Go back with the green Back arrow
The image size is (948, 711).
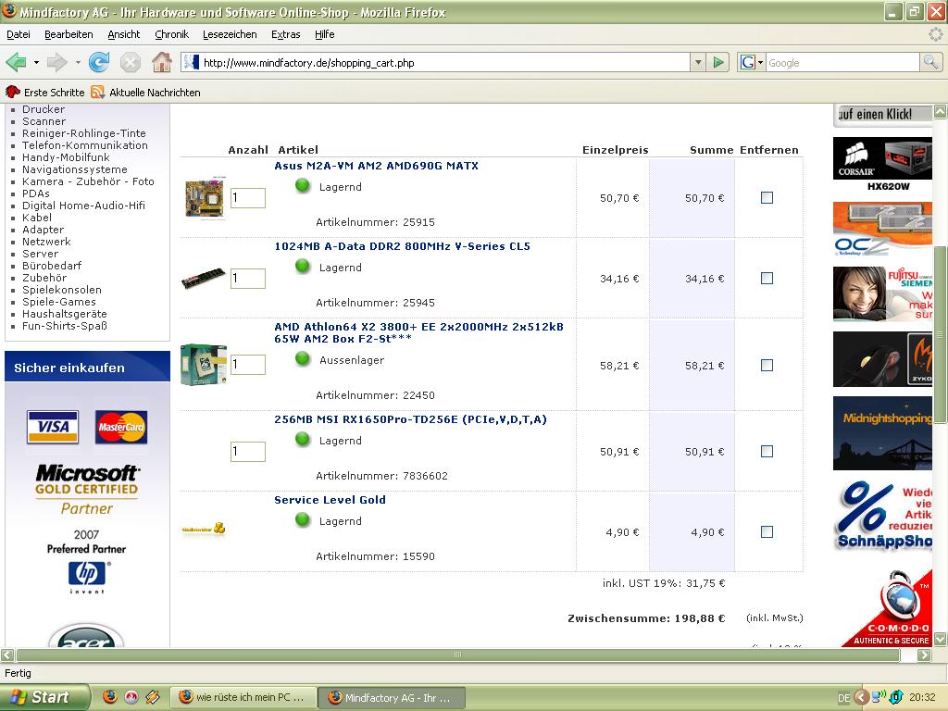coord(17,62)
